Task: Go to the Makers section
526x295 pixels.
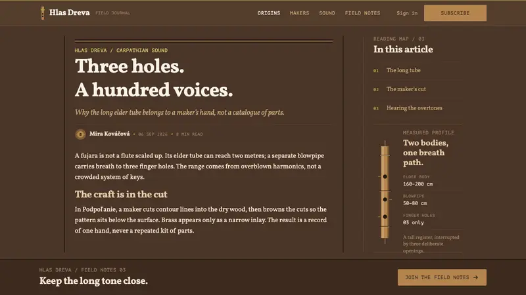Action: [300, 13]
